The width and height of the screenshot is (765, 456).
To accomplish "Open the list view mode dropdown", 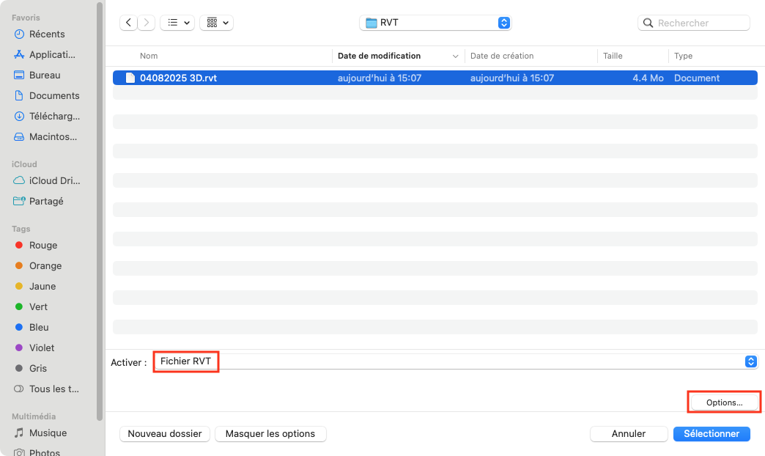I will [177, 22].
